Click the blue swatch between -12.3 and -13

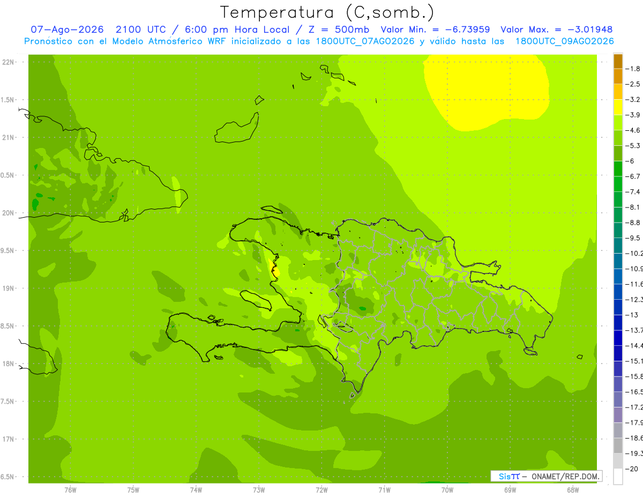click(618, 307)
